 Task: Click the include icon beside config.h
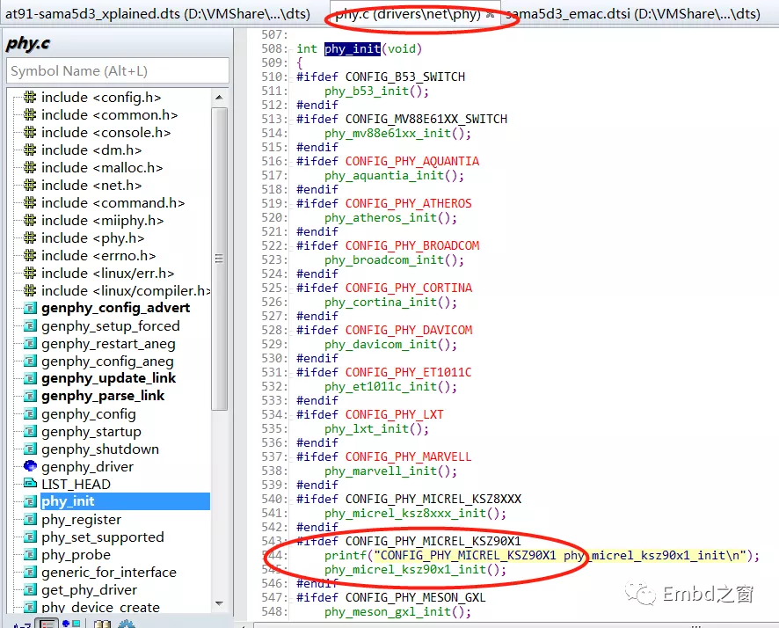point(30,97)
